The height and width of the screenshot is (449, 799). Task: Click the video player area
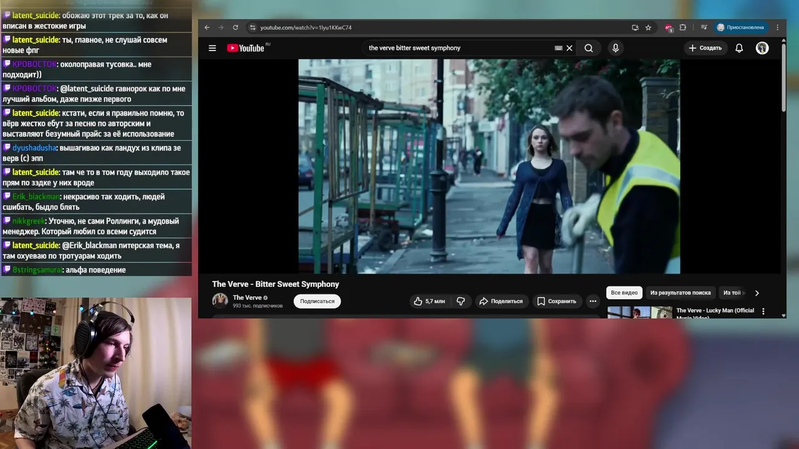pos(489,167)
